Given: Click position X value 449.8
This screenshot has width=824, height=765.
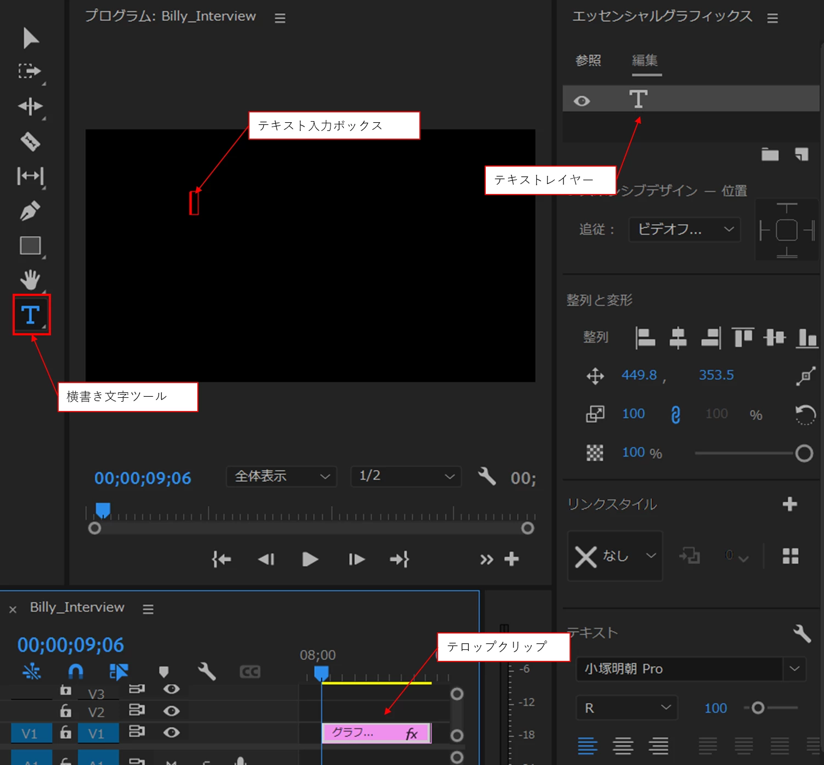Looking at the screenshot, I should point(639,375).
